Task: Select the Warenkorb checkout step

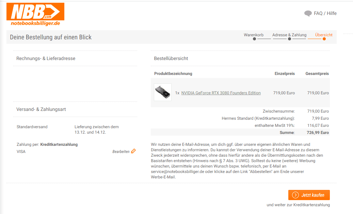Action: pyautogui.click(x=254, y=35)
